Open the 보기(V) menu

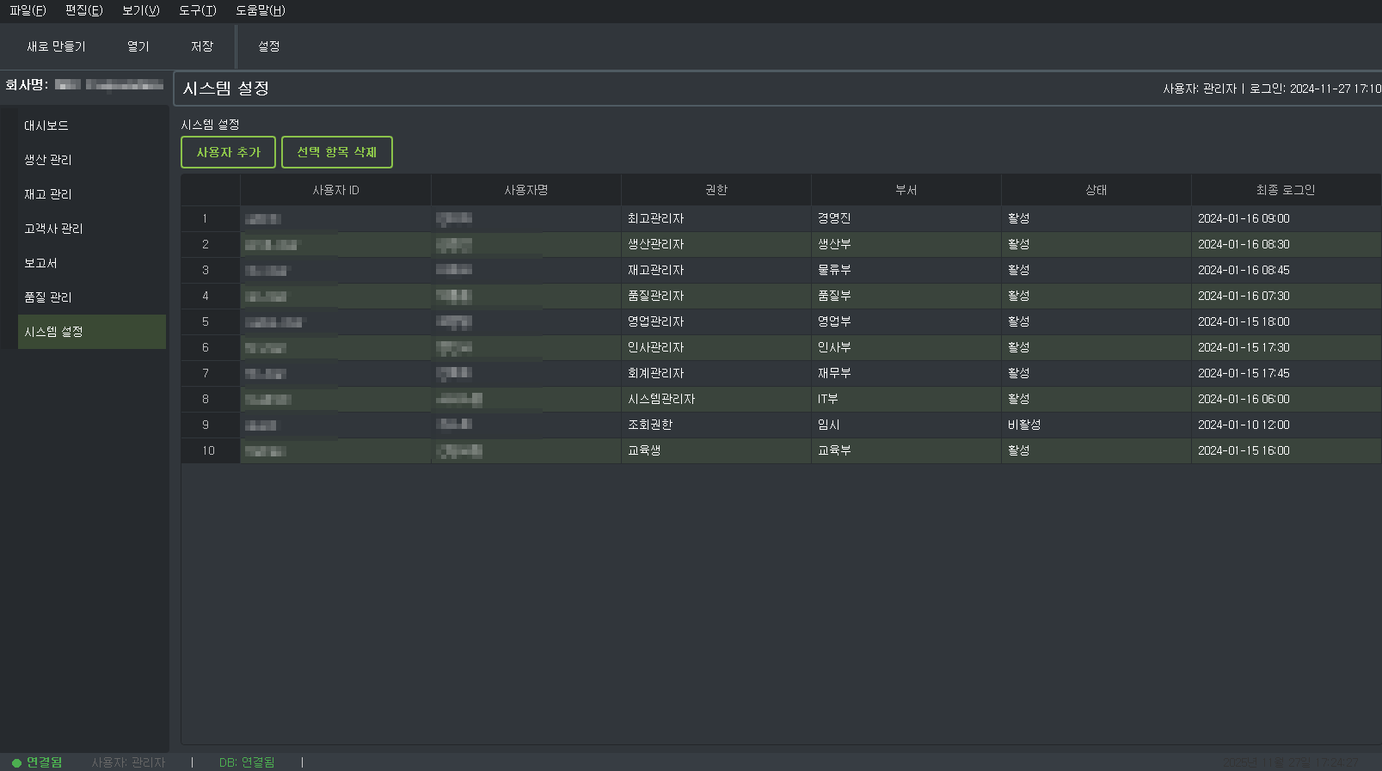coord(140,10)
